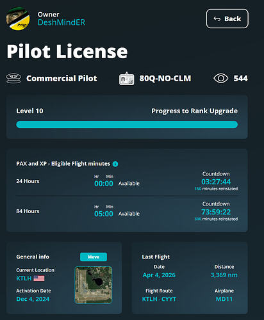
Task: Click the KTLH - CYYT flight route
Action: click(x=159, y=299)
